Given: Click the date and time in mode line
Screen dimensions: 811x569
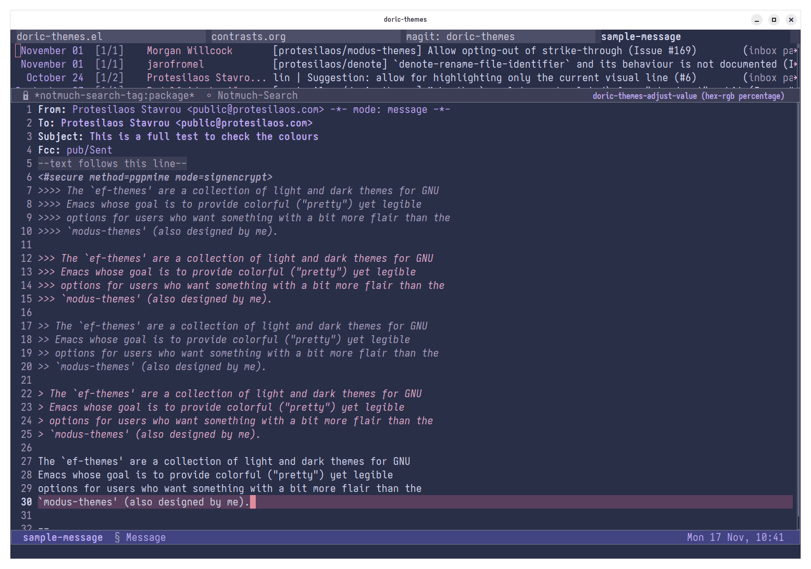Looking at the screenshot, I should [735, 537].
